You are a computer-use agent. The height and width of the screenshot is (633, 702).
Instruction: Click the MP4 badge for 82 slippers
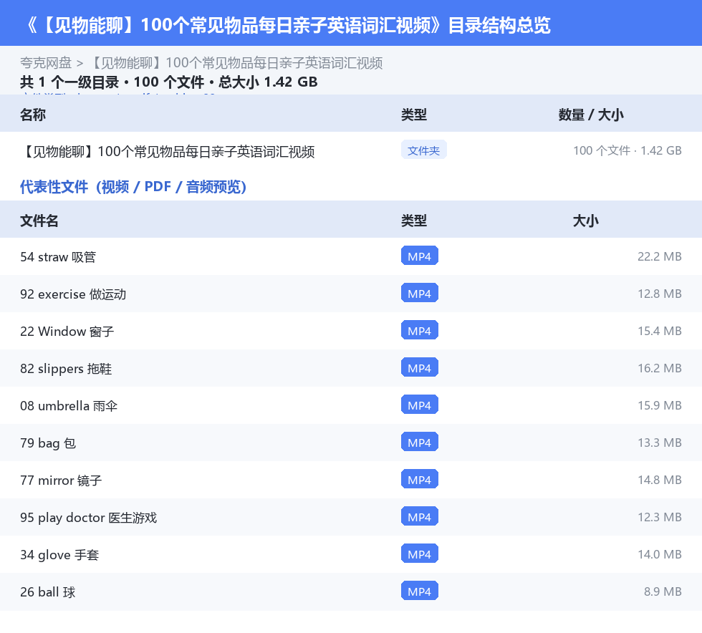(420, 367)
